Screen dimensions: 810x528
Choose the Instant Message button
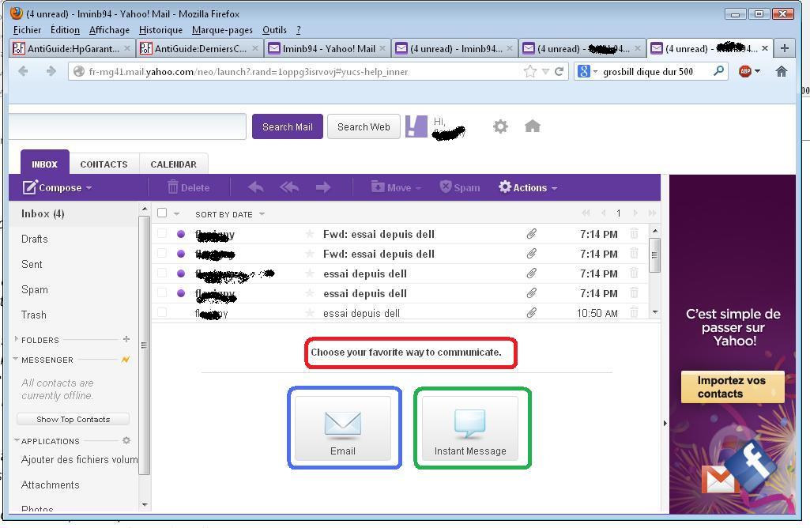470,428
